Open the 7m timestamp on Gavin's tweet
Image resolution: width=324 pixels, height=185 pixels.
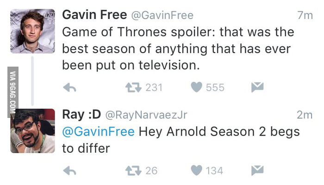pyautogui.click(x=305, y=16)
